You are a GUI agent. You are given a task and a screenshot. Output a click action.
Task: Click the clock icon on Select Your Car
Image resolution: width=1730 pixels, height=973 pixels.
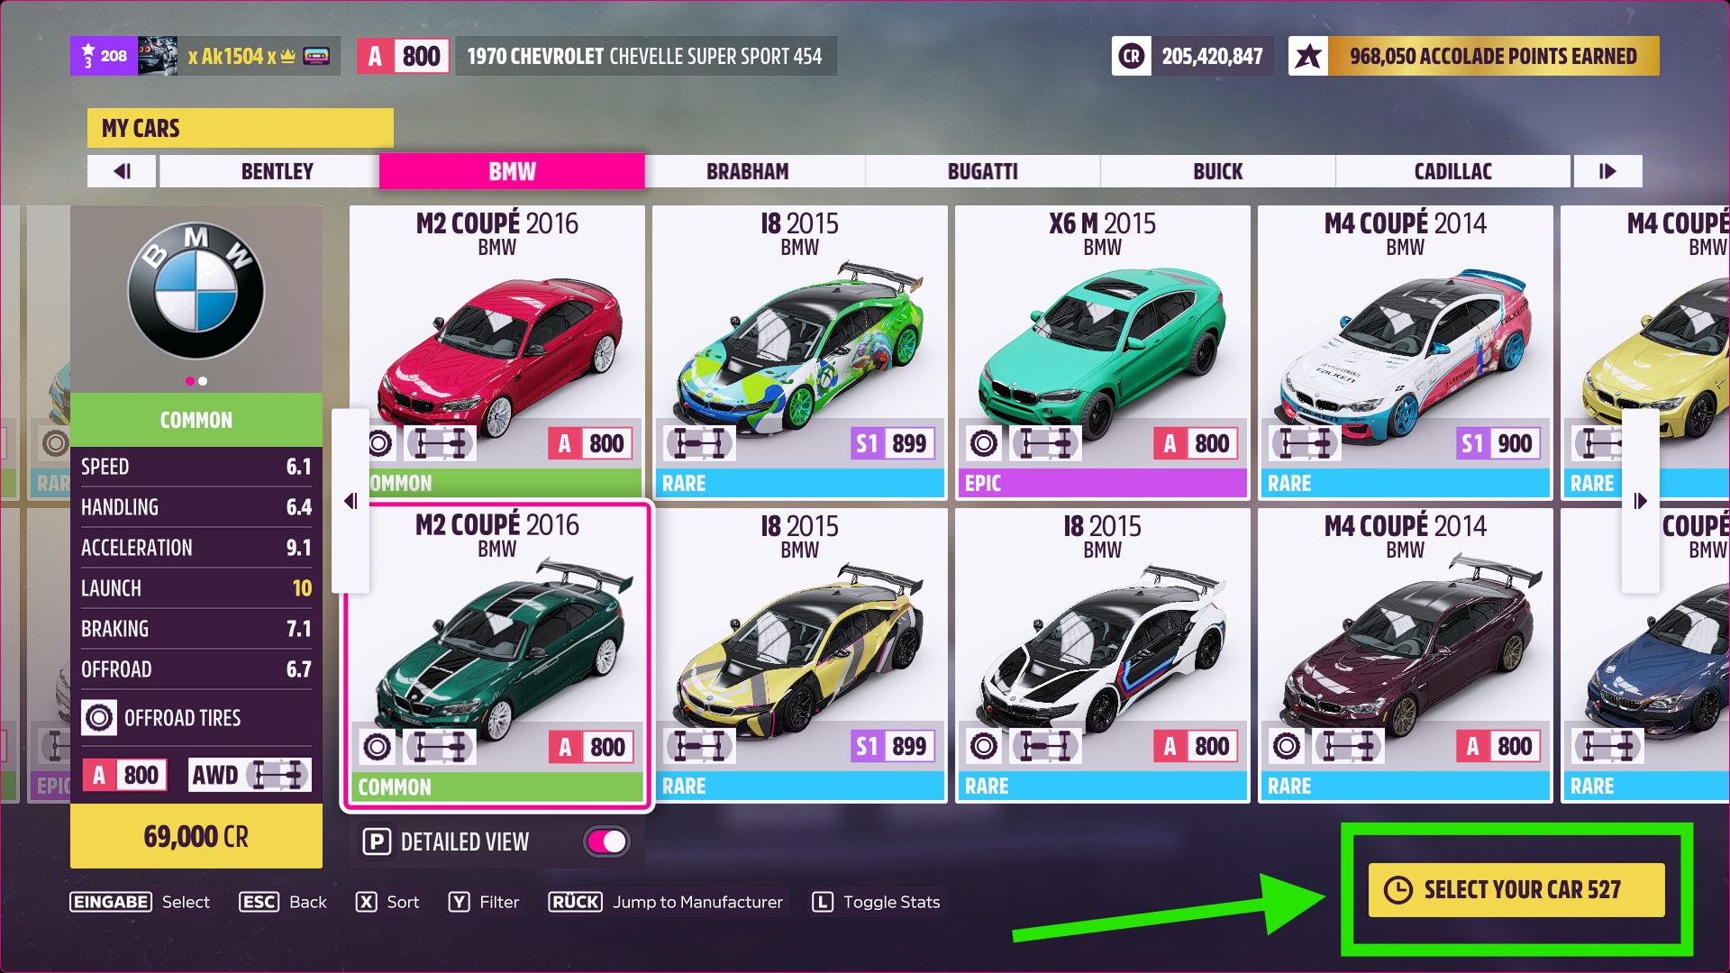1398,890
